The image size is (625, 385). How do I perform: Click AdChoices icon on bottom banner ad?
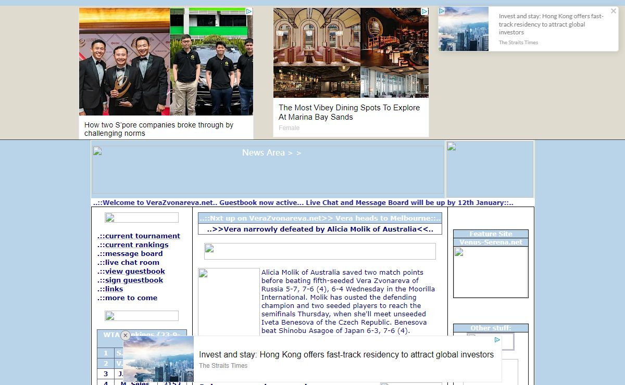pyautogui.click(x=497, y=340)
